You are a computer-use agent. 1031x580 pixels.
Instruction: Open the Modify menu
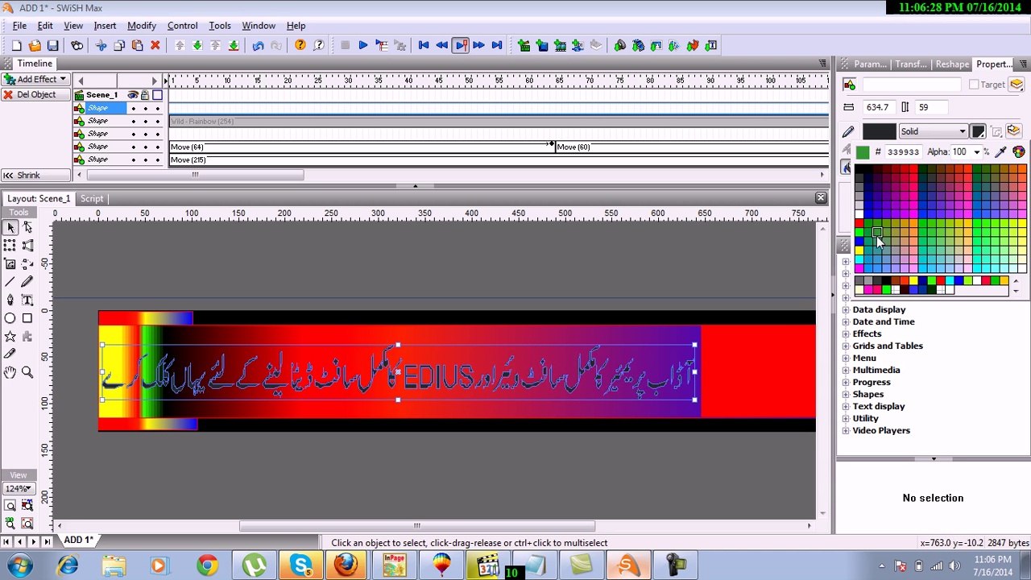coord(142,26)
